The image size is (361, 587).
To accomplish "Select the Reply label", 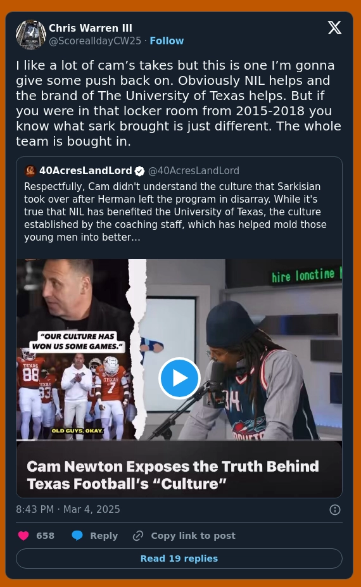I will tap(104, 536).
